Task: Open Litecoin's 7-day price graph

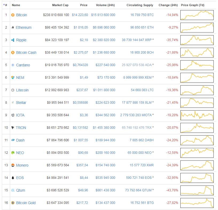Action: (197, 90)
